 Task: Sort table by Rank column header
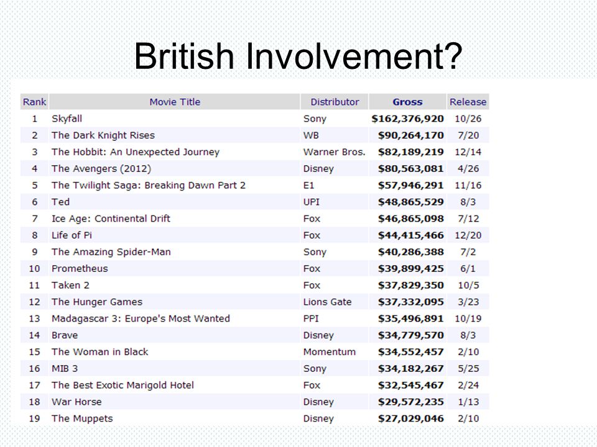[34, 102]
